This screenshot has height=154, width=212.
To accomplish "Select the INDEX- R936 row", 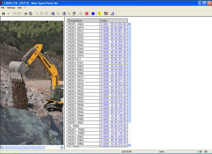I will coord(97,105).
